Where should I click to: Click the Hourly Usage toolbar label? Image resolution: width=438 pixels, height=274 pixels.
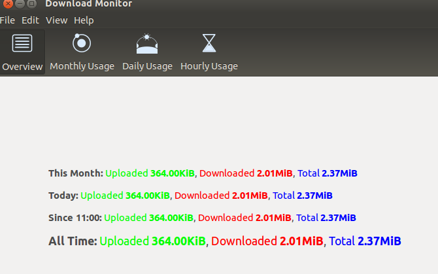click(209, 66)
